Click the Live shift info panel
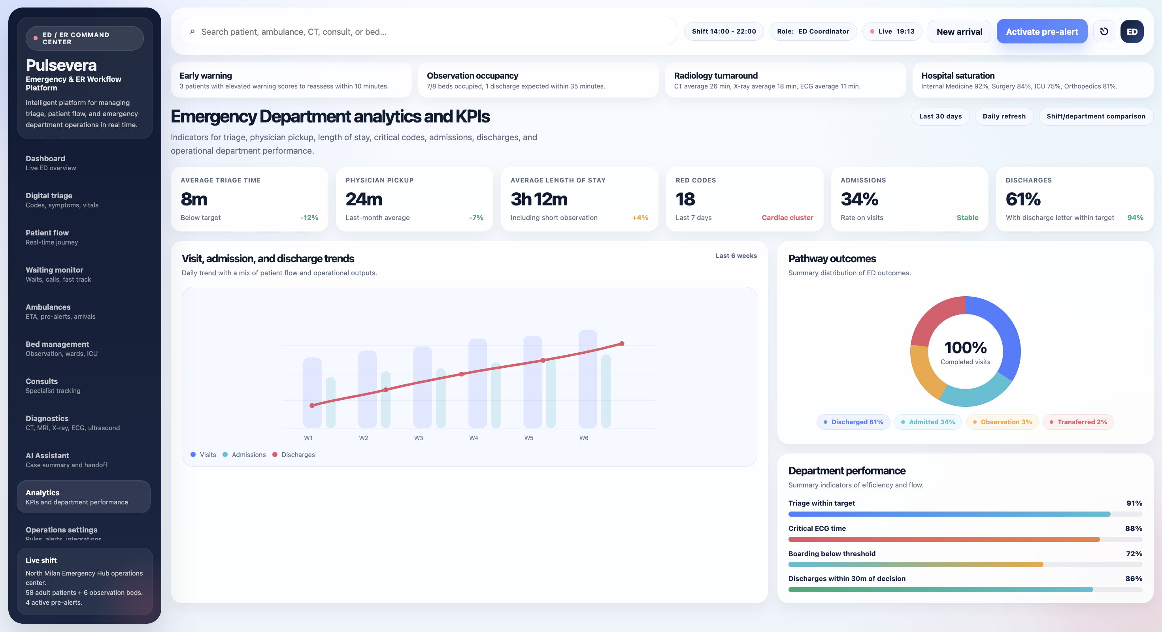 coord(85,581)
